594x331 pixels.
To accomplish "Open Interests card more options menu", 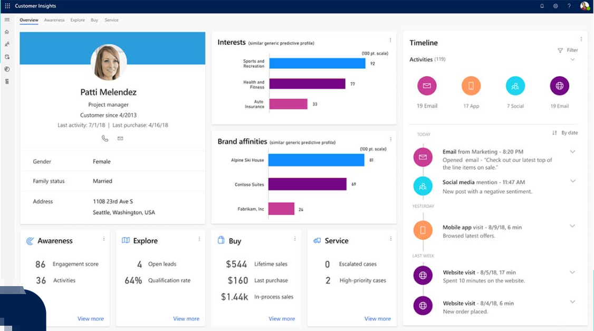I will [x=390, y=40].
